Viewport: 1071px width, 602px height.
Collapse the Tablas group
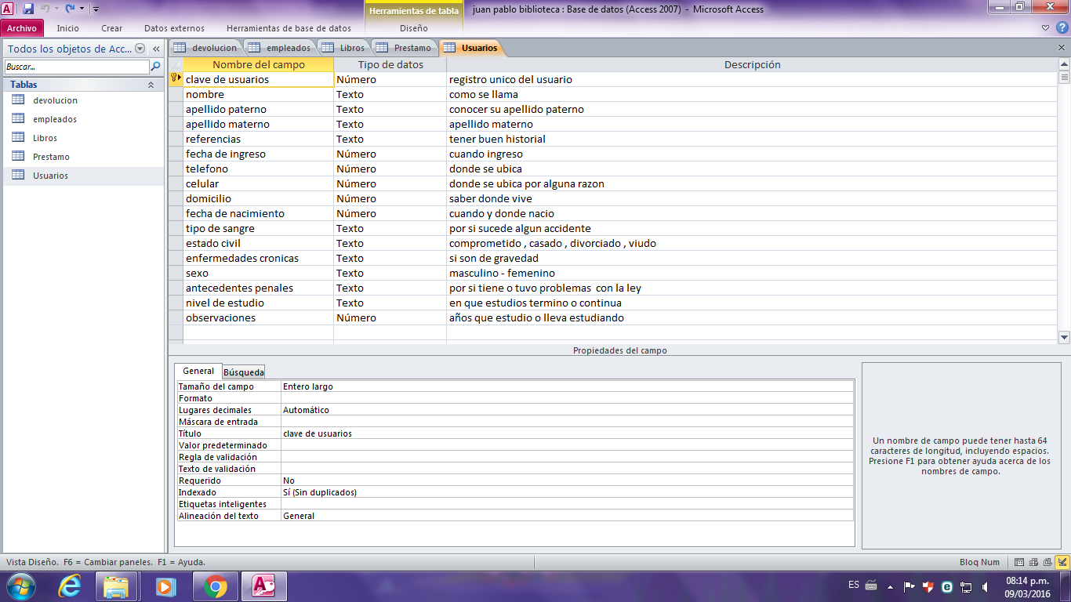151,85
